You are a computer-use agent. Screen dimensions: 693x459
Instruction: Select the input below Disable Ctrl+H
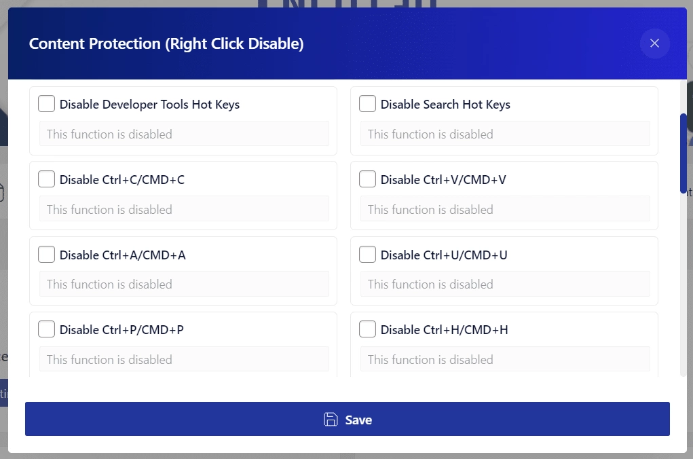tap(504, 359)
